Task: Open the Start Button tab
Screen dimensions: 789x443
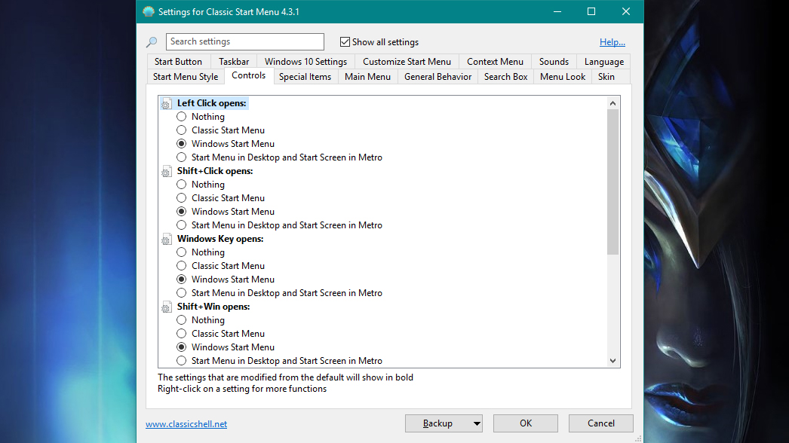Action: coord(178,61)
